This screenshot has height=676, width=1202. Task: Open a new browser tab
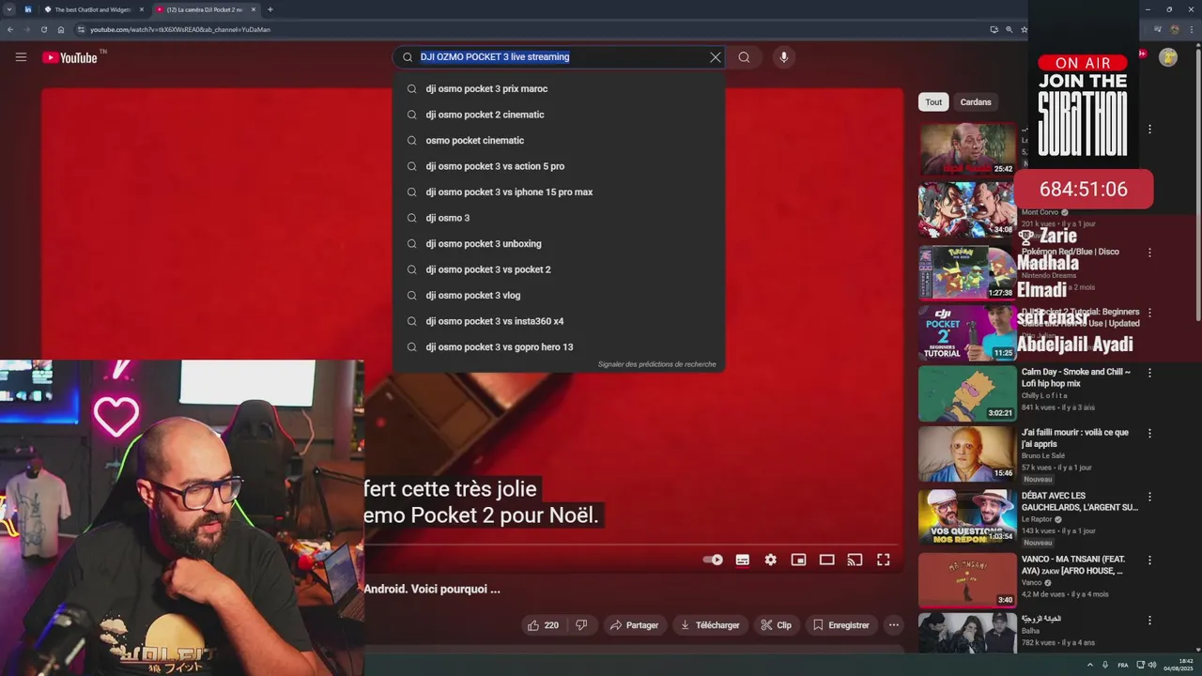click(x=270, y=9)
